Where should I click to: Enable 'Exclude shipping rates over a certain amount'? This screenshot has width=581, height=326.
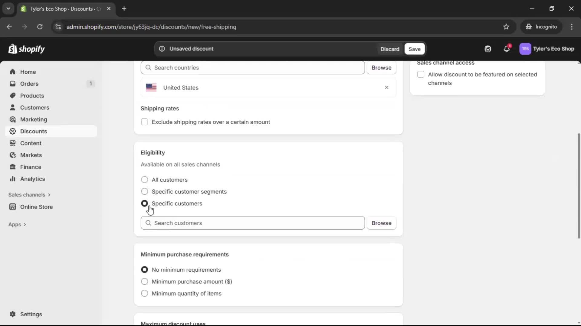pos(145,122)
